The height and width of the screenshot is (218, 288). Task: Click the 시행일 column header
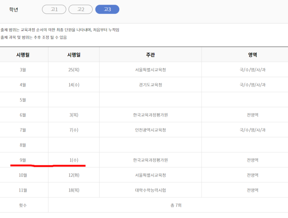(x=74, y=55)
